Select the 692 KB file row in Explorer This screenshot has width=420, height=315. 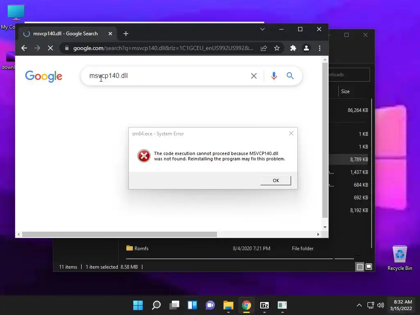point(349,198)
